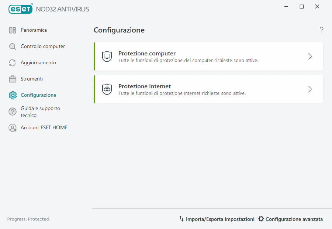Open Importa/Esporta impostazioni
The image size is (332, 229).
(220, 219)
